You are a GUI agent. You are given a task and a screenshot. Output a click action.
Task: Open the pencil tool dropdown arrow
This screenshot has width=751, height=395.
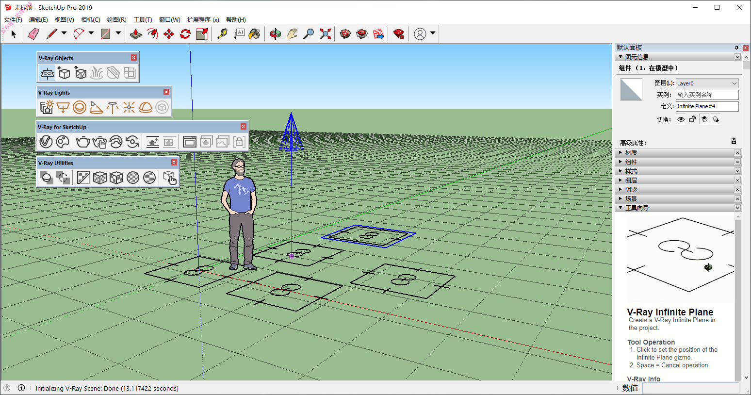tap(64, 33)
